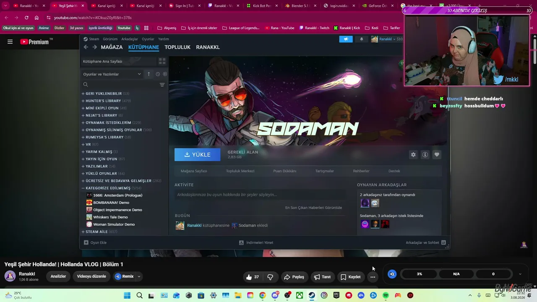Screen dimensions: 537x302
Task: Select BOMBANANA! Demo in the library list
Action: (x=111, y=203)
